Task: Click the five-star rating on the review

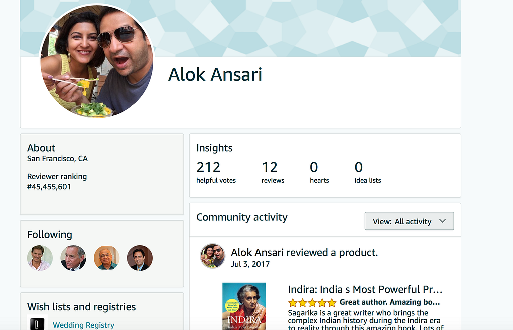Action: tap(312, 302)
